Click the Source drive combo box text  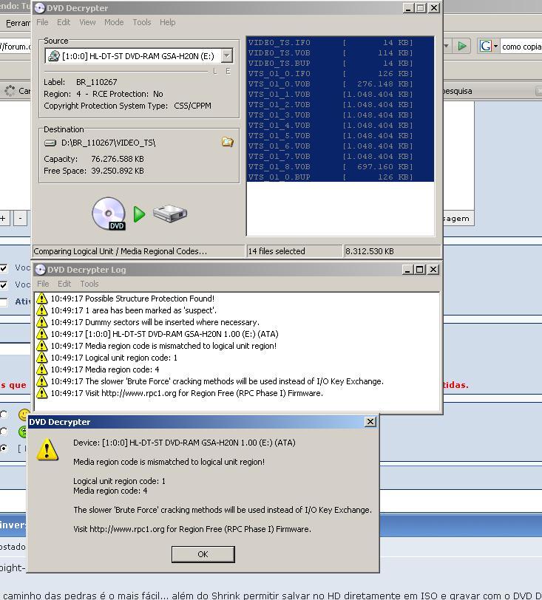click(138, 56)
